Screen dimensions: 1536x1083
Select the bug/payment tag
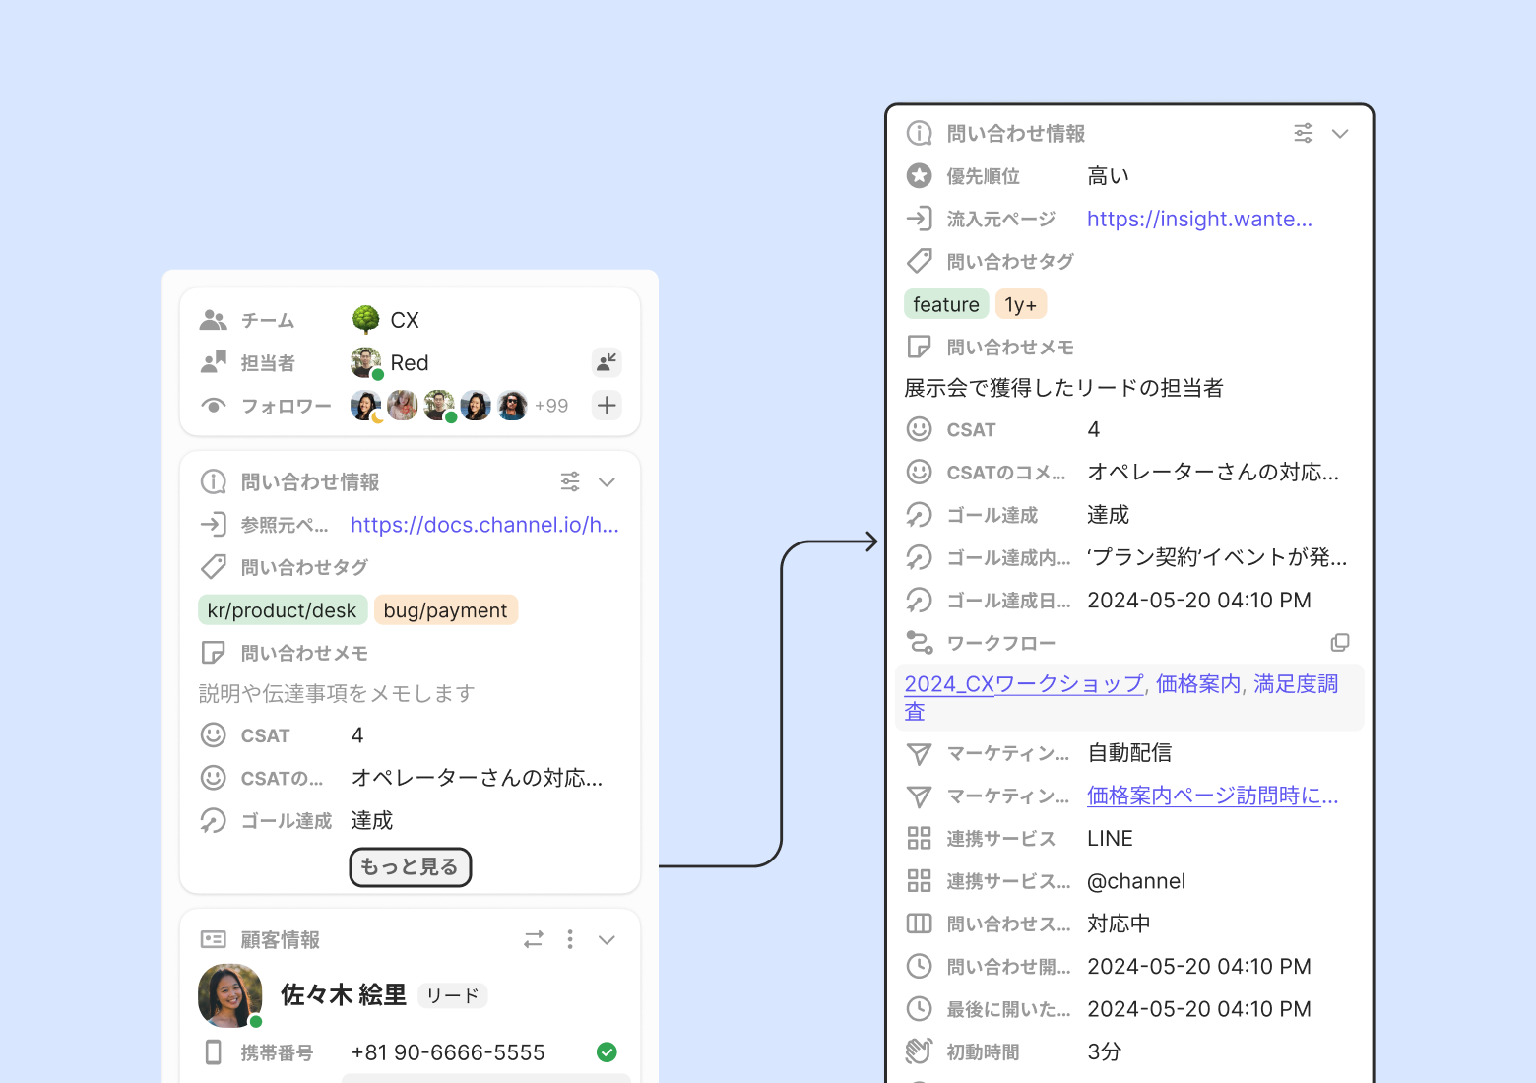[445, 610]
